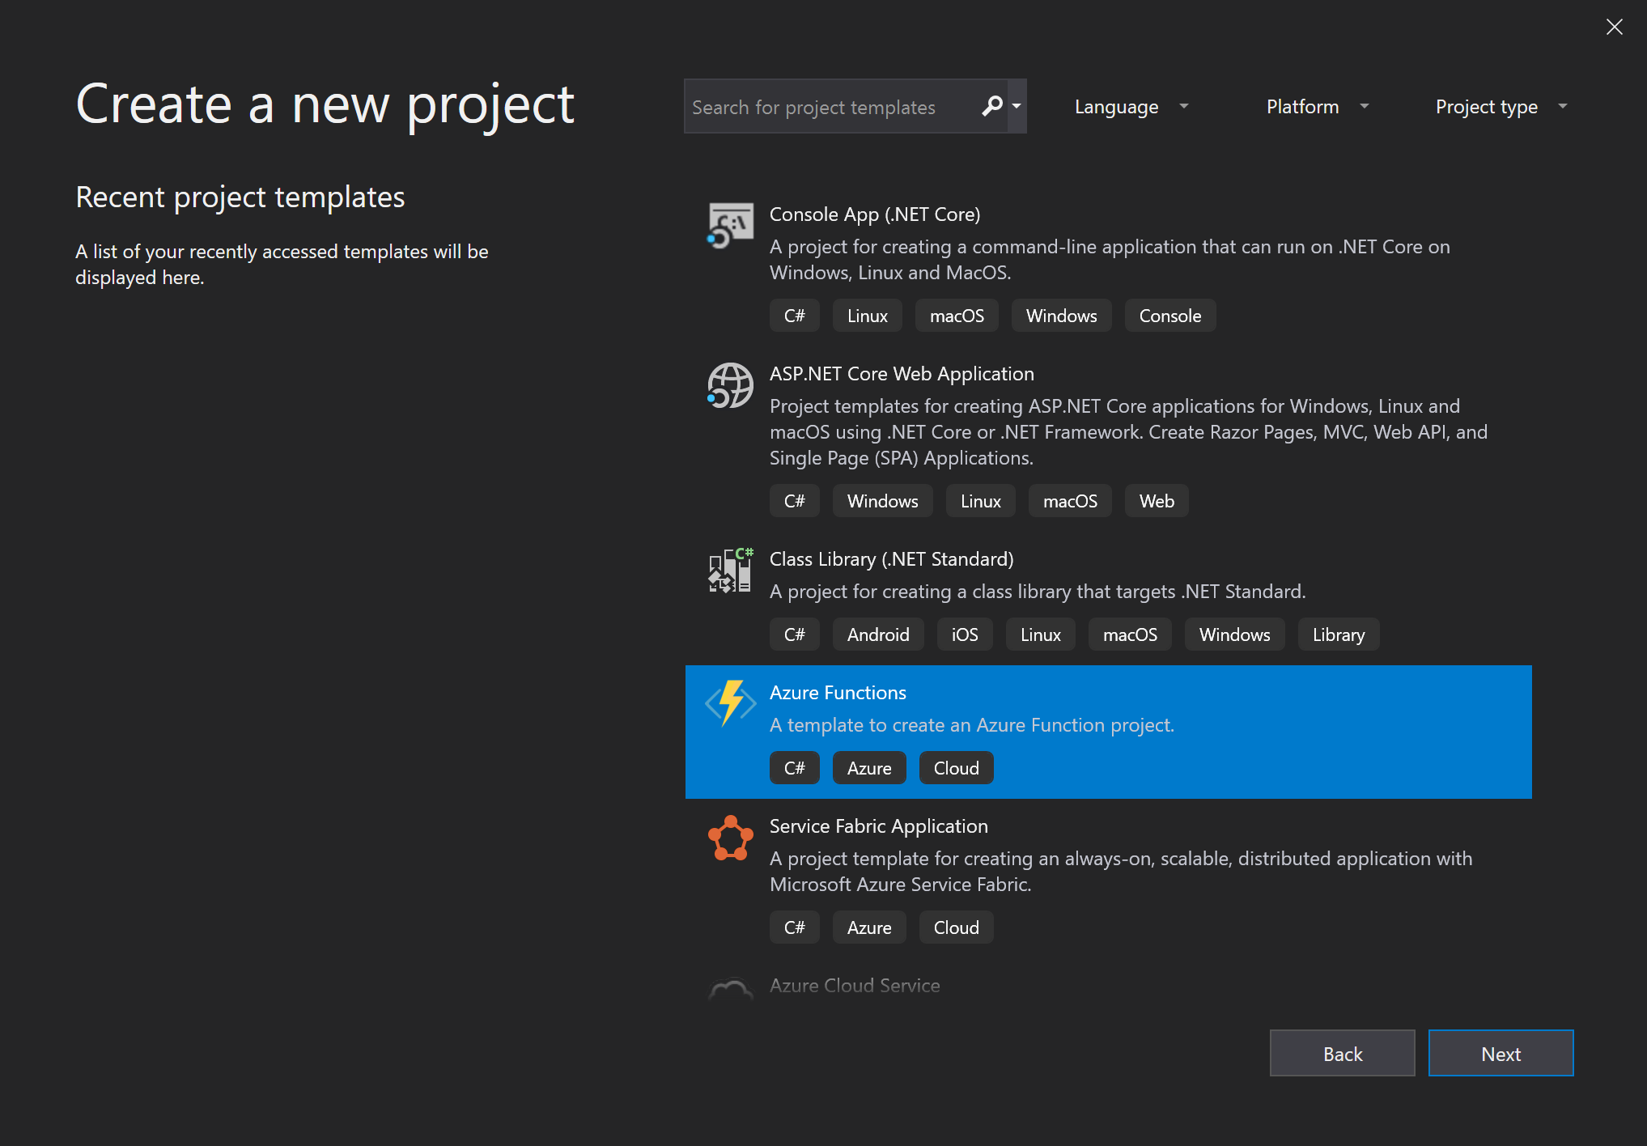1647x1146 pixels.
Task: Click the C# tag under Service Fabric
Action: (x=794, y=927)
